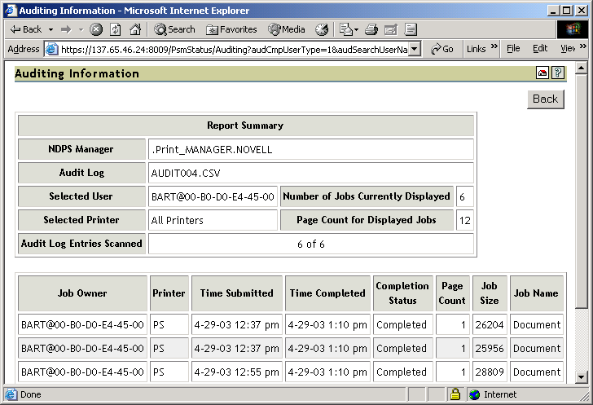This screenshot has width=593, height=405.
Task: Refresh the page with the Refresh icon
Action: tap(116, 29)
